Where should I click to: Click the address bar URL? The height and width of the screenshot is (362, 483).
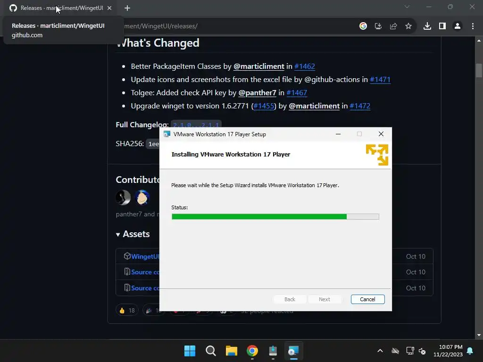[160, 26]
